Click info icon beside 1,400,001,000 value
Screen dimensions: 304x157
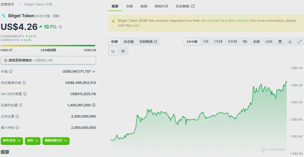point(94,105)
